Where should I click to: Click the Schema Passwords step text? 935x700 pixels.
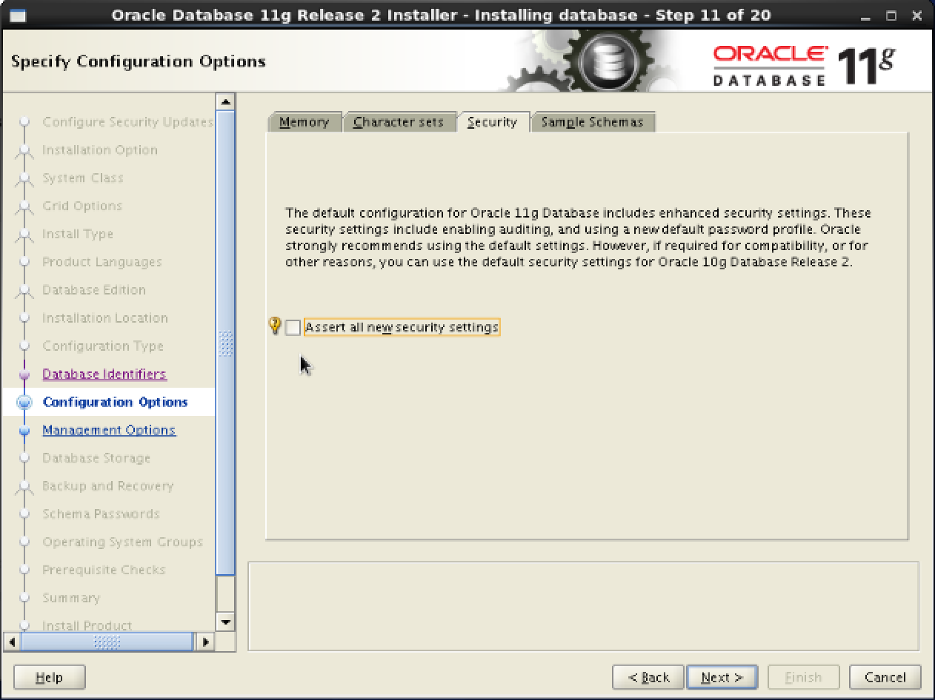(101, 514)
